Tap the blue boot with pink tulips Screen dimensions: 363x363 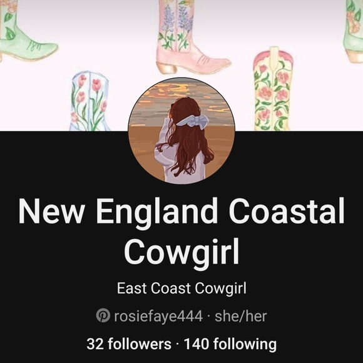pos(90,102)
